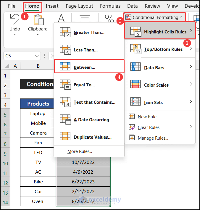Choose Equal To... menu entry
The height and width of the screenshot is (210, 200).
point(89,85)
